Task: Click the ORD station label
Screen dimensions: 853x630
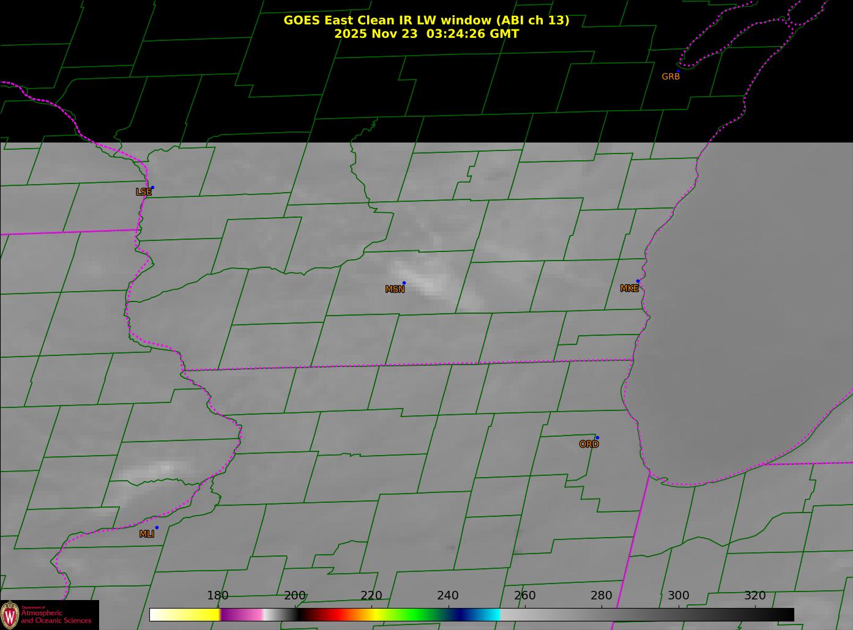Action: click(x=589, y=444)
